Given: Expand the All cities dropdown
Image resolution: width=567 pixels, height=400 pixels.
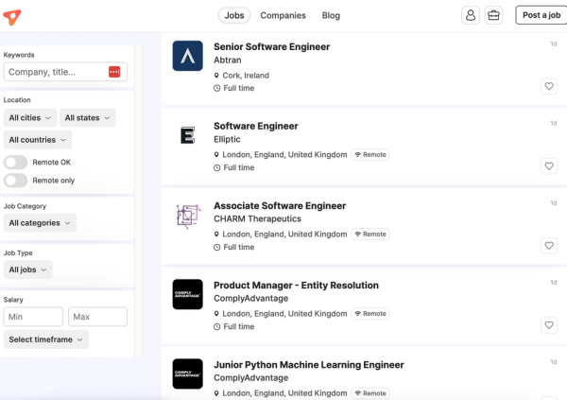Looking at the screenshot, I should point(29,118).
